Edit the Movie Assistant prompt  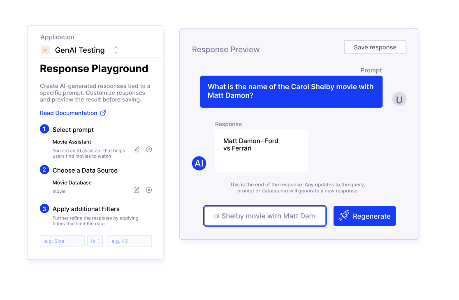(x=137, y=150)
